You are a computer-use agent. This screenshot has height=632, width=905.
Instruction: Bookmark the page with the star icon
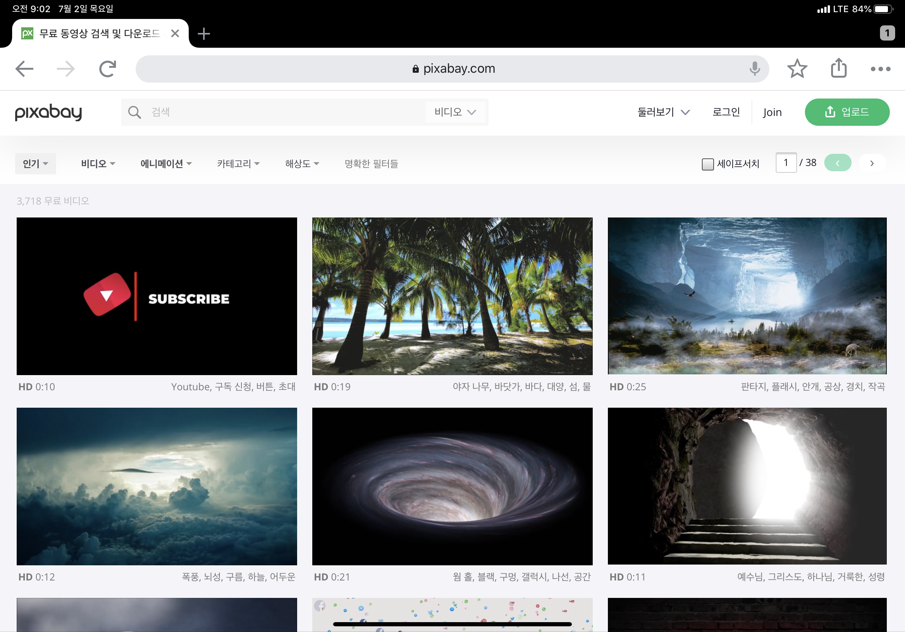pos(797,69)
